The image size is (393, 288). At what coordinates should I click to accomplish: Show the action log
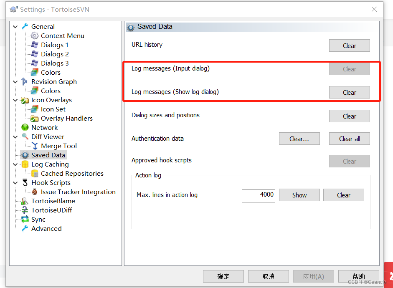click(x=299, y=195)
